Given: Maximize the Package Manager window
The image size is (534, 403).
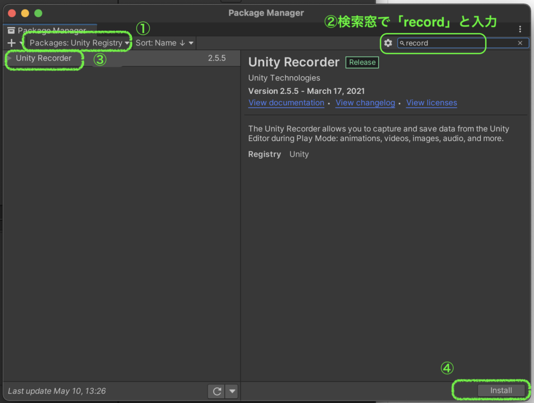Looking at the screenshot, I should pos(38,13).
